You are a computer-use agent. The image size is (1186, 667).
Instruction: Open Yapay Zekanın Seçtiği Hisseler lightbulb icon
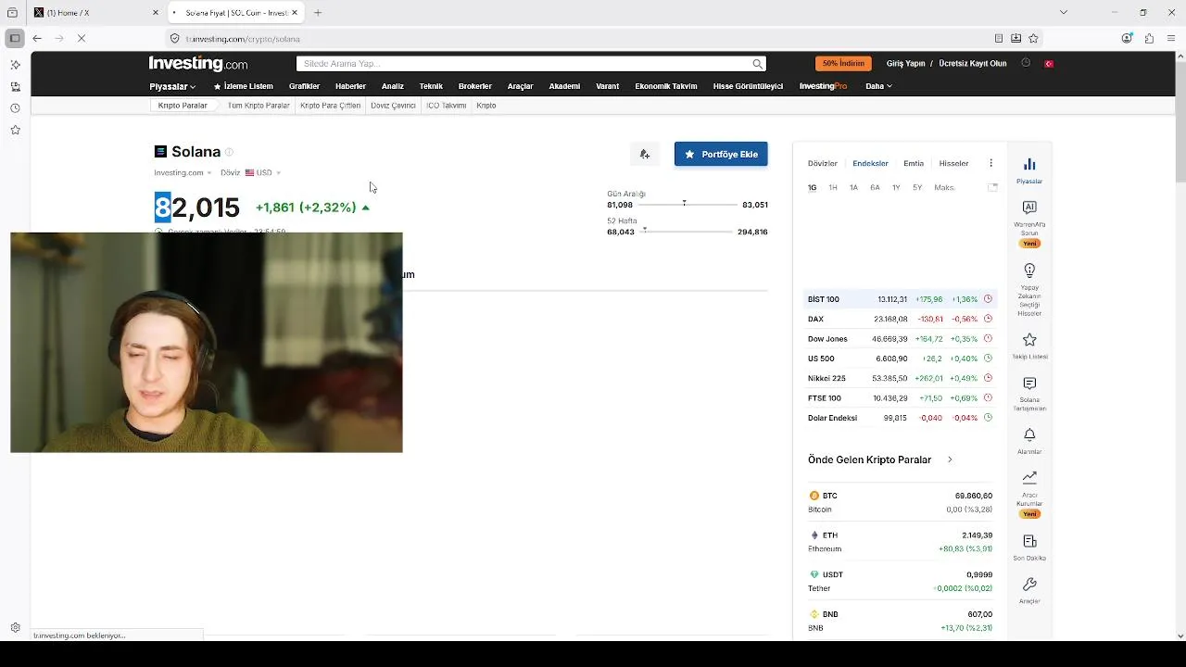(x=1029, y=271)
